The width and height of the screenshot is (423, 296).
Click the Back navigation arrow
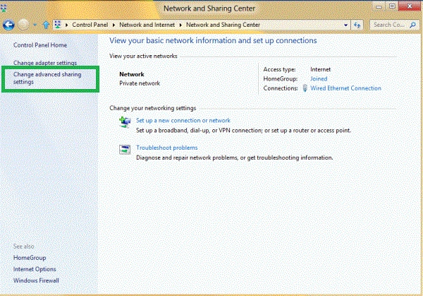point(8,25)
